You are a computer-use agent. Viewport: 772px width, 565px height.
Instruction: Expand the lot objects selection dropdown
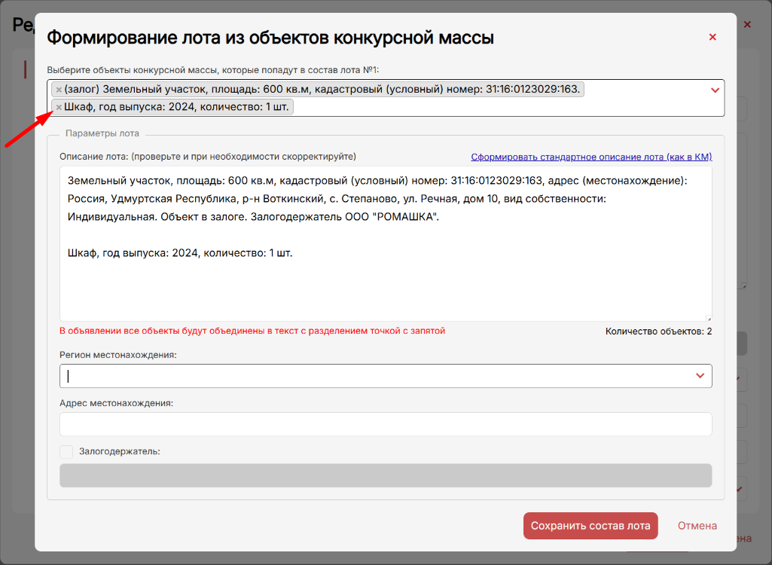pos(715,90)
